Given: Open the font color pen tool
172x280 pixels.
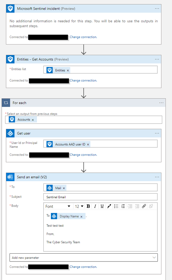Looking at the screenshot, I should click(109, 206).
